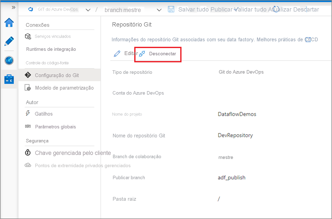Screen dimensions: 332x219
Task: Click the external link icon after CI/CD
Action: click(308, 40)
